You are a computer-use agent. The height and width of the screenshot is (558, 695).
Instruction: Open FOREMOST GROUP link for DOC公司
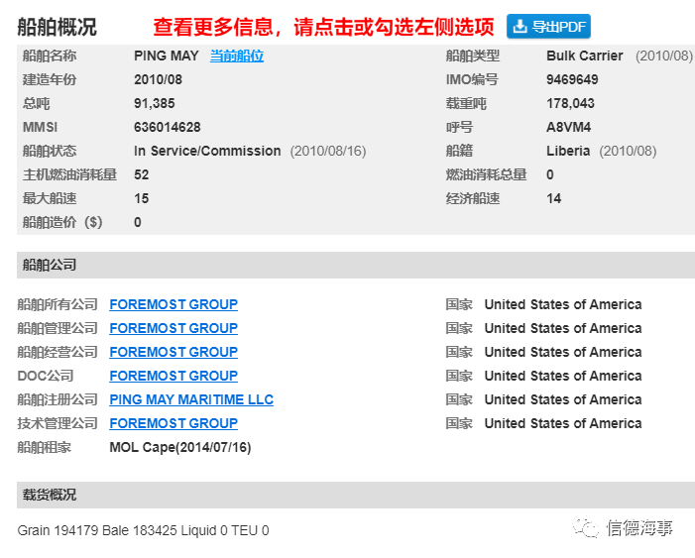[x=174, y=376]
